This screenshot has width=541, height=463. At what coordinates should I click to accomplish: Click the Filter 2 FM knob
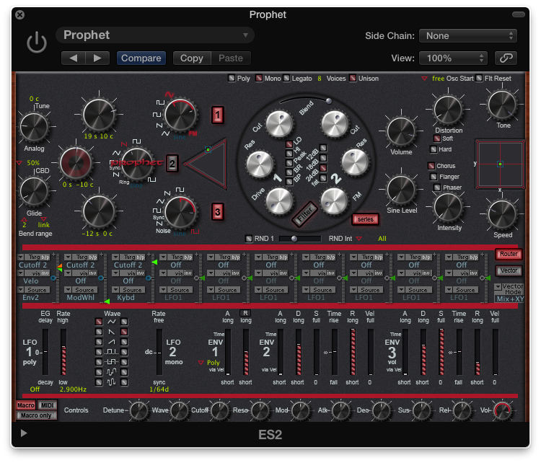pos(334,201)
